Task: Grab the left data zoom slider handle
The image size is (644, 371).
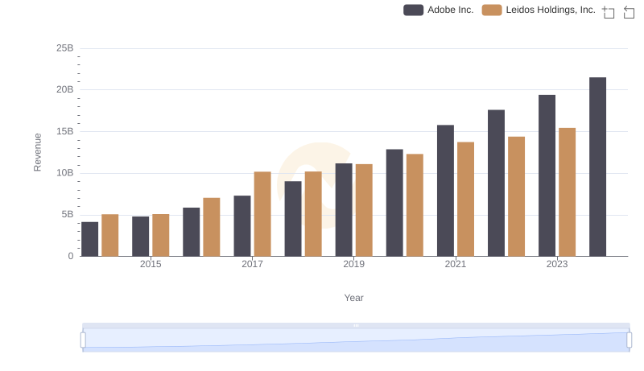Action: pos(83,340)
